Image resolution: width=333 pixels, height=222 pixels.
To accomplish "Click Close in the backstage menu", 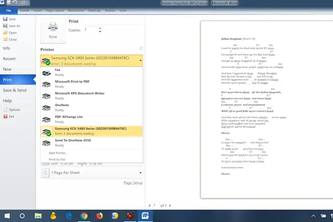I will 10,40.
